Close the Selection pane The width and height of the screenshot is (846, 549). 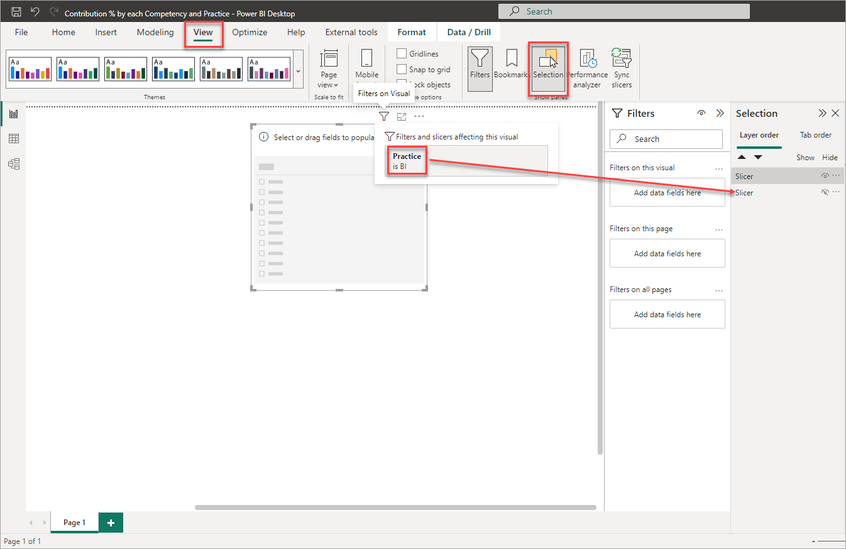(x=835, y=113)
